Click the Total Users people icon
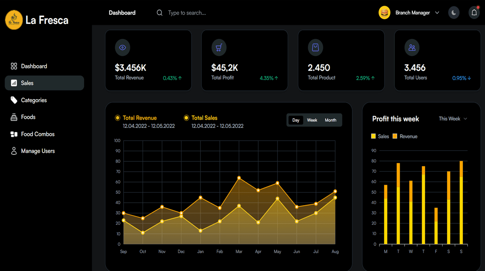The height and width of the screenshot is (271, 485). pyautogui.click(x=412, y=47)
